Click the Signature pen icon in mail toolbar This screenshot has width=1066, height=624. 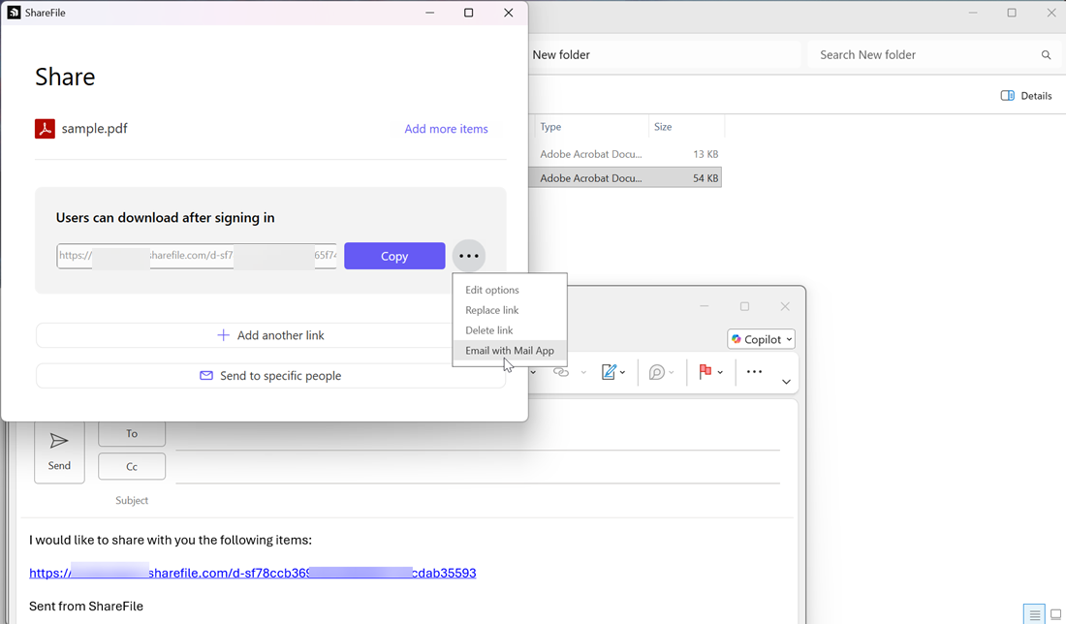pos(609,372)
